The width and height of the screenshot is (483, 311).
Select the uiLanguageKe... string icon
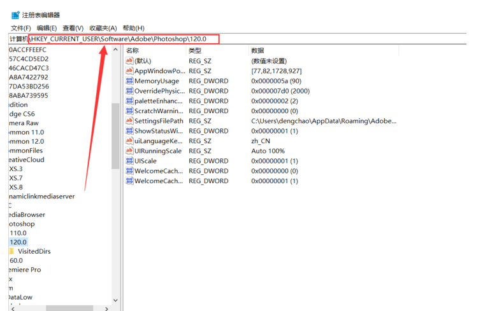129,141
